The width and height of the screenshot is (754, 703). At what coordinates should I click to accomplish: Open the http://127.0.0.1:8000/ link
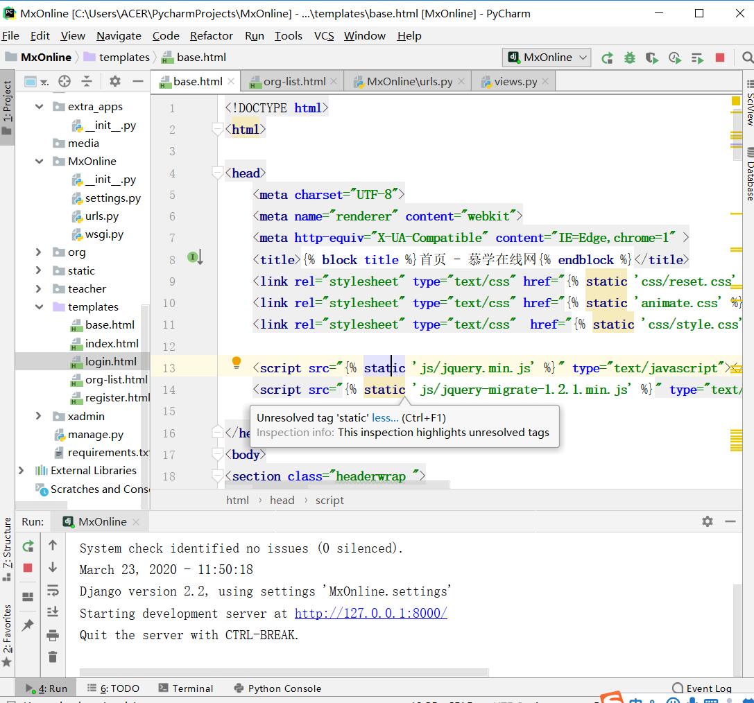point(370,614)
